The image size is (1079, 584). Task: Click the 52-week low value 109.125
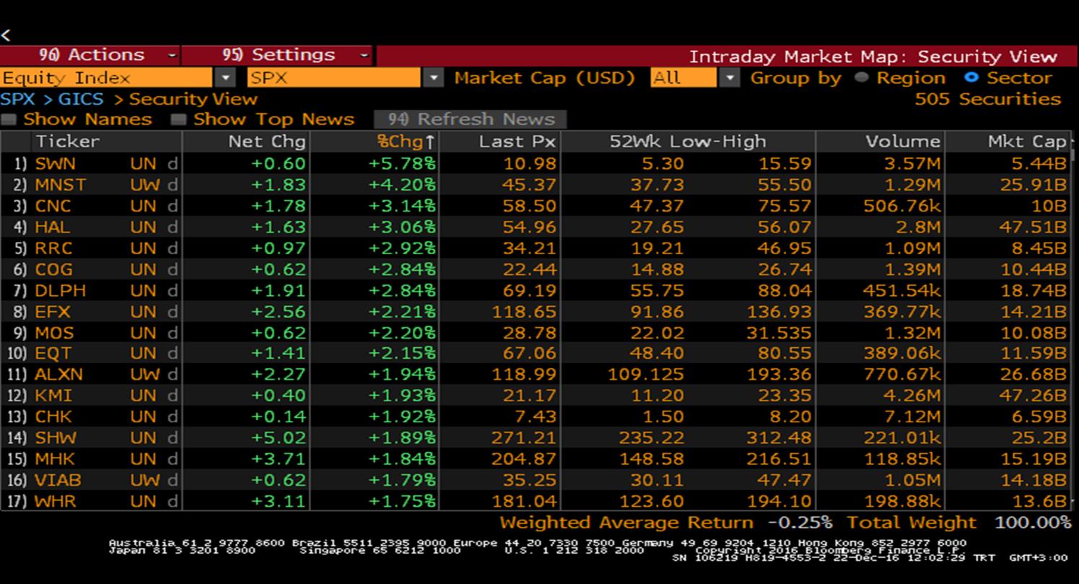[647, 375]
